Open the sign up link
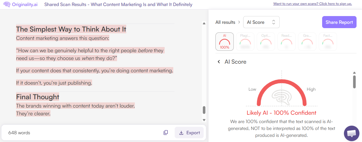 (x=312, y=4)
